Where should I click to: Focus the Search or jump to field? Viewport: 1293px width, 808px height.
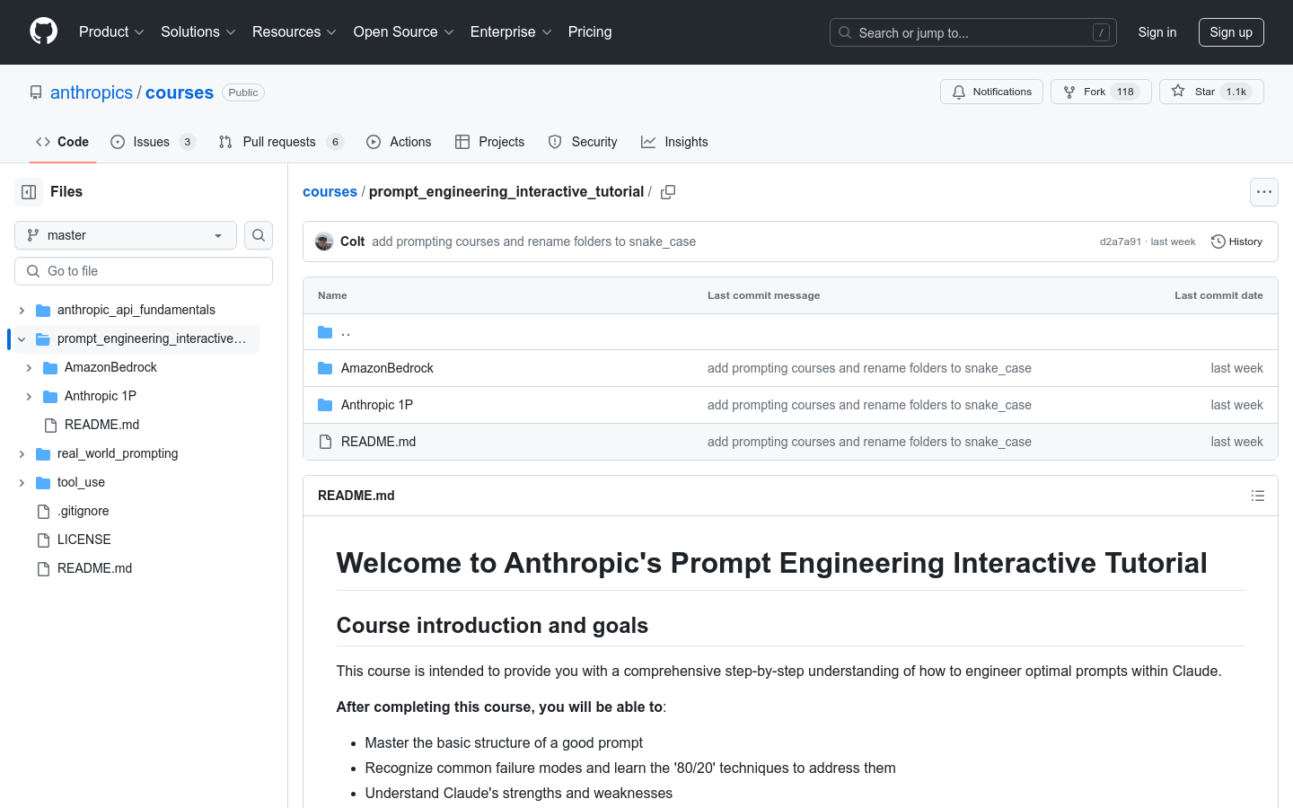pyautogui.click(x=973, y=32)
